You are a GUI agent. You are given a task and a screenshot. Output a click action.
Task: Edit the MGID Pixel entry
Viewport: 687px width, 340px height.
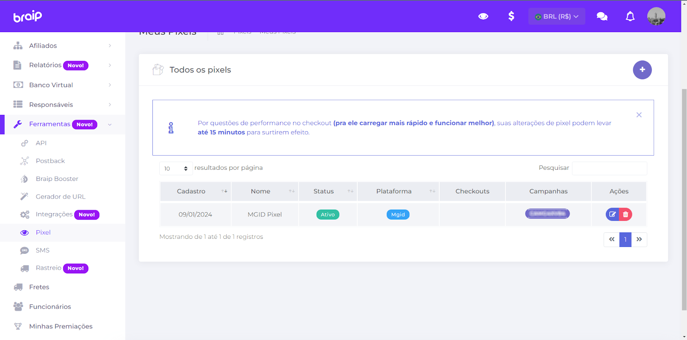pyautogui.click(x=612, y=214)
